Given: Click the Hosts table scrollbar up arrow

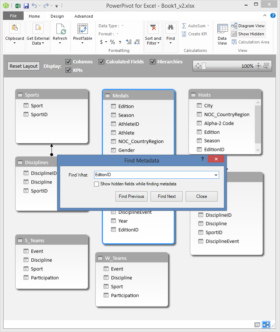Looking at the screenshot, I should (258, 102).
